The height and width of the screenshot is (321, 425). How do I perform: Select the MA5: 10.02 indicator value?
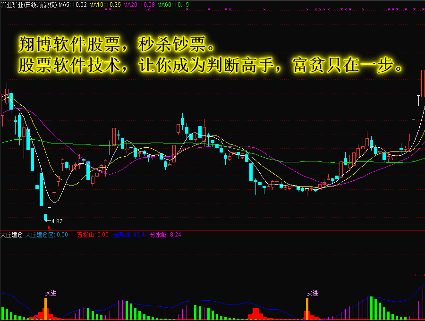coord(73,5)
